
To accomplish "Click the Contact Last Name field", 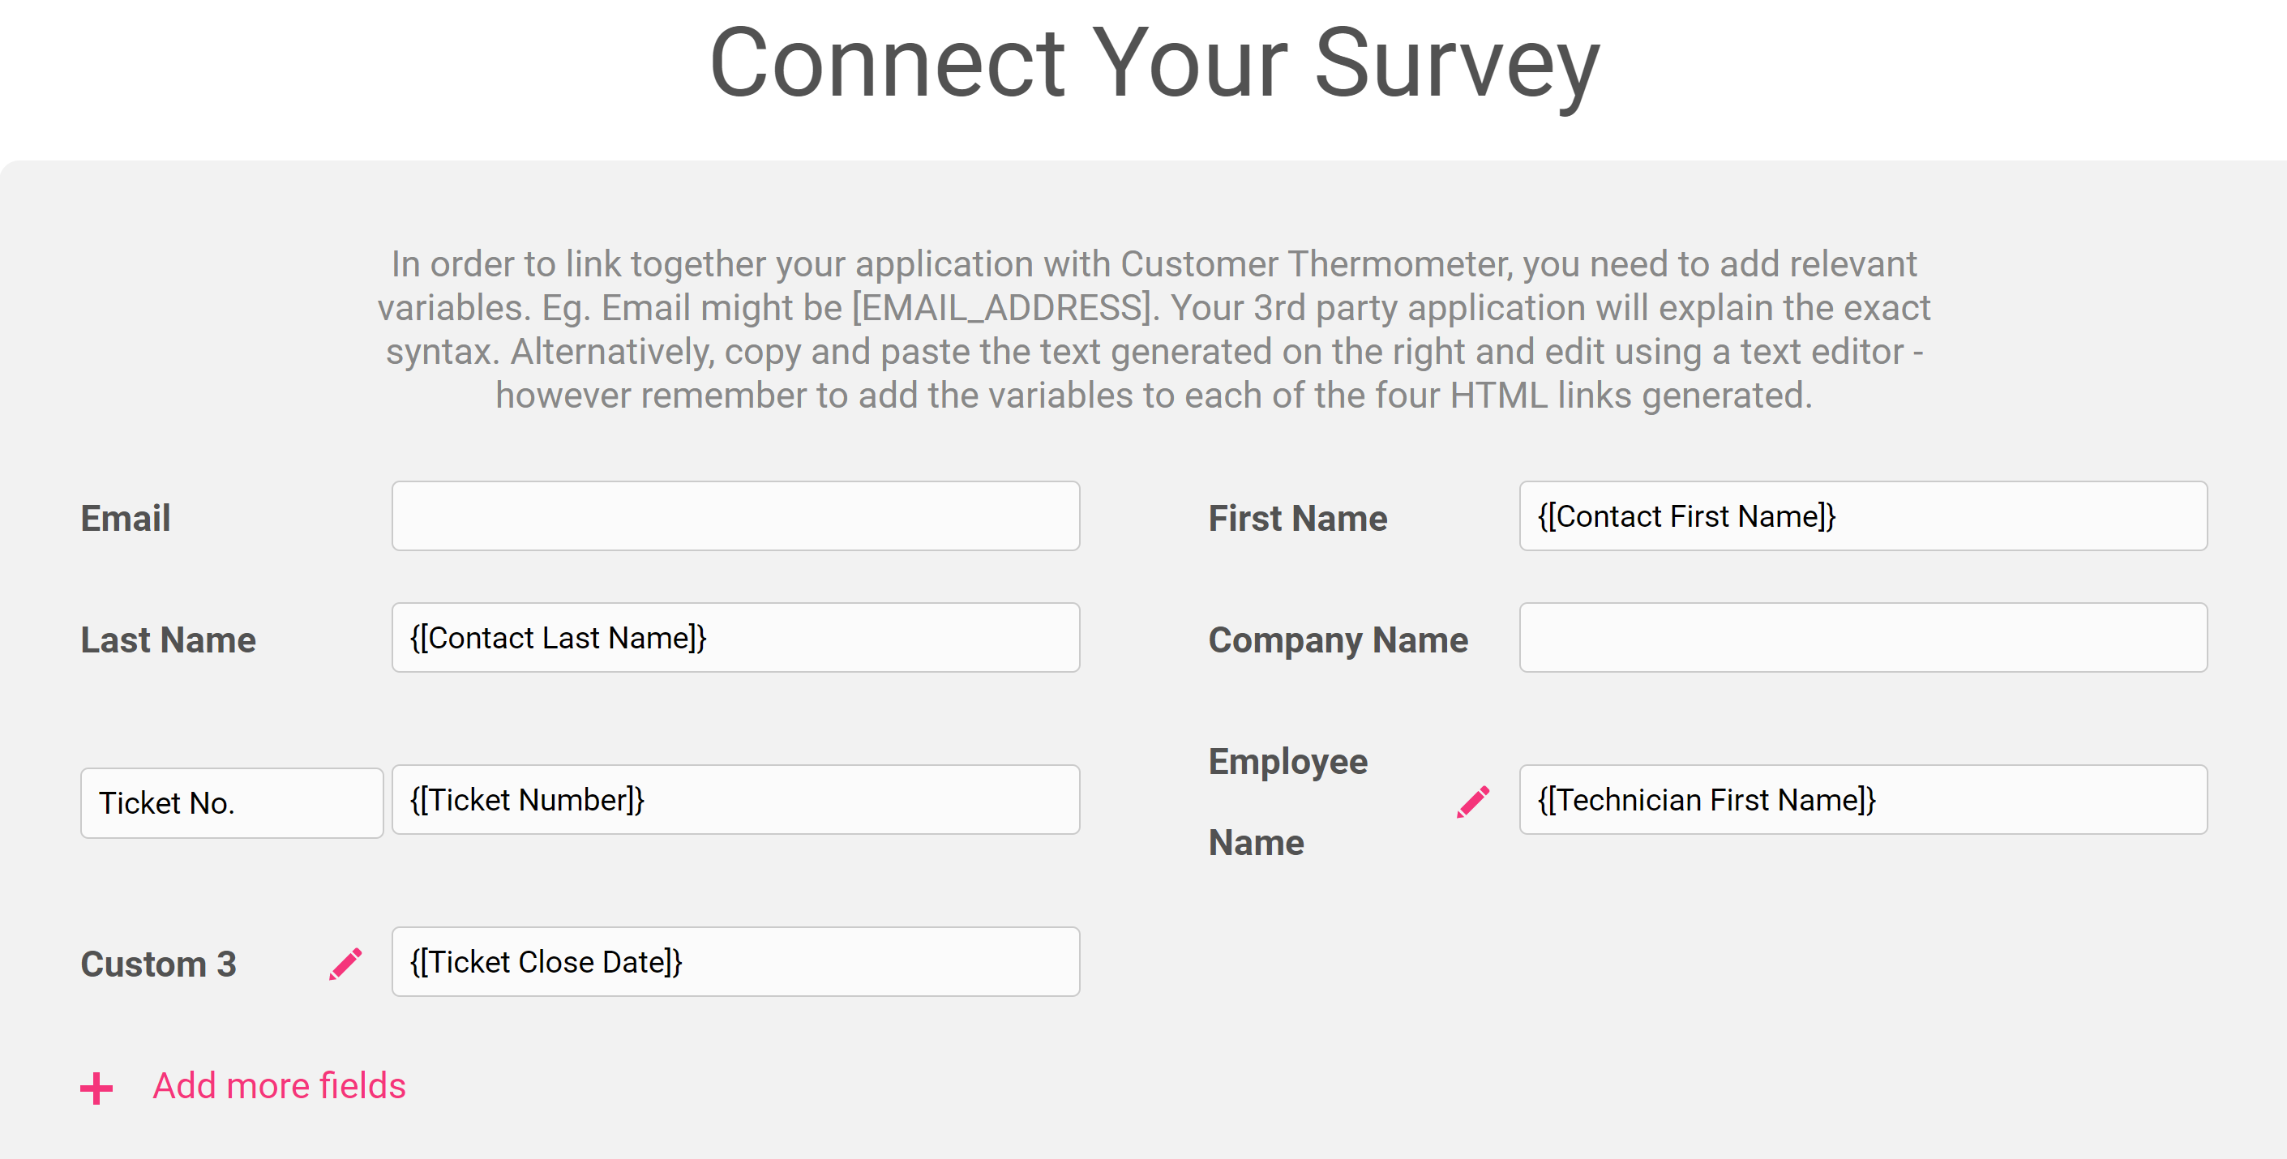I will pyautogui.click(x=735, y=638).
